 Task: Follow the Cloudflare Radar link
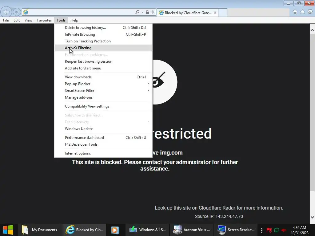(217, 208)
